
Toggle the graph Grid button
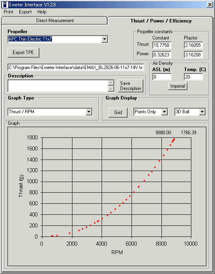118,113
